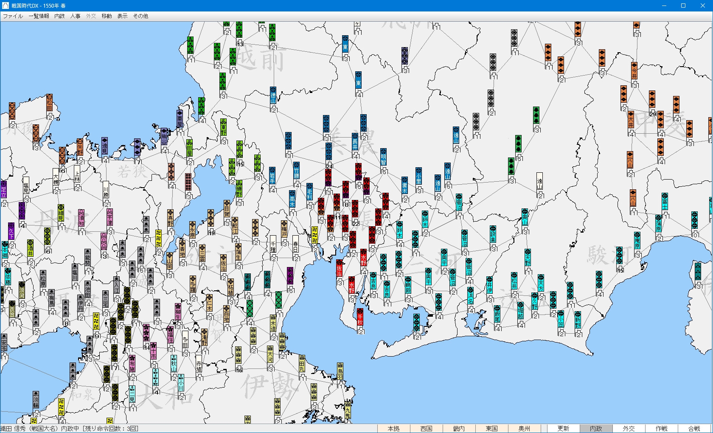Jump to 畿内 region view

[x=459, y=428]
